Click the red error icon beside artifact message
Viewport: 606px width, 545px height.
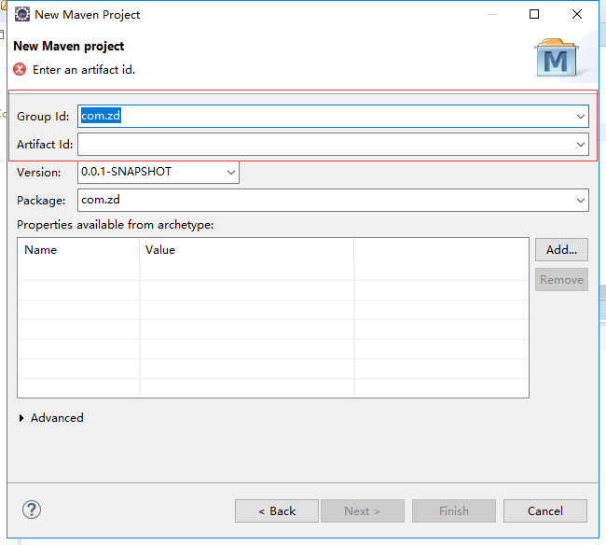coord(20,70)
